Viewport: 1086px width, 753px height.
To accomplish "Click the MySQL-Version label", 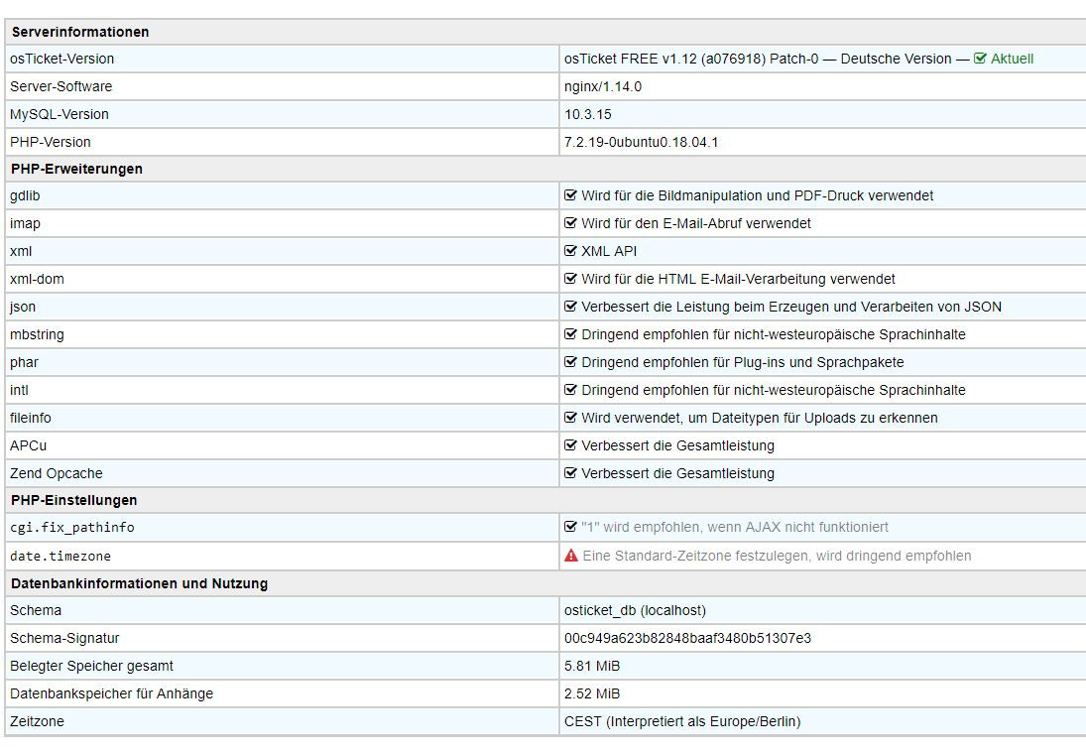I will pyautogui.click(x=60, y=114).
